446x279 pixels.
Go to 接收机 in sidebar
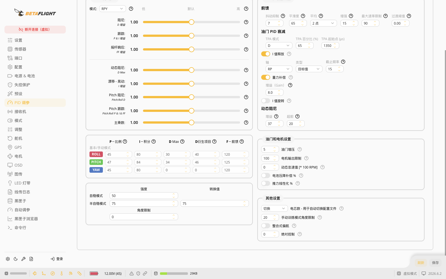[x=35, y=112]
